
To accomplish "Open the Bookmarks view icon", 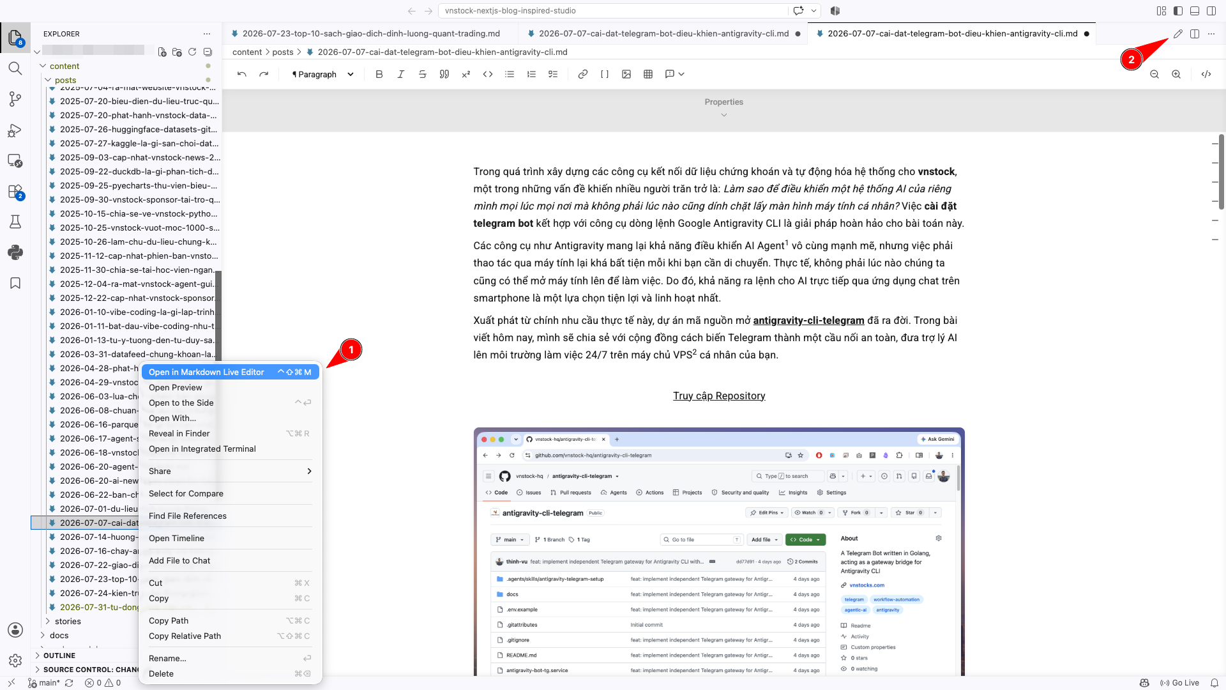I will [15, 283].
